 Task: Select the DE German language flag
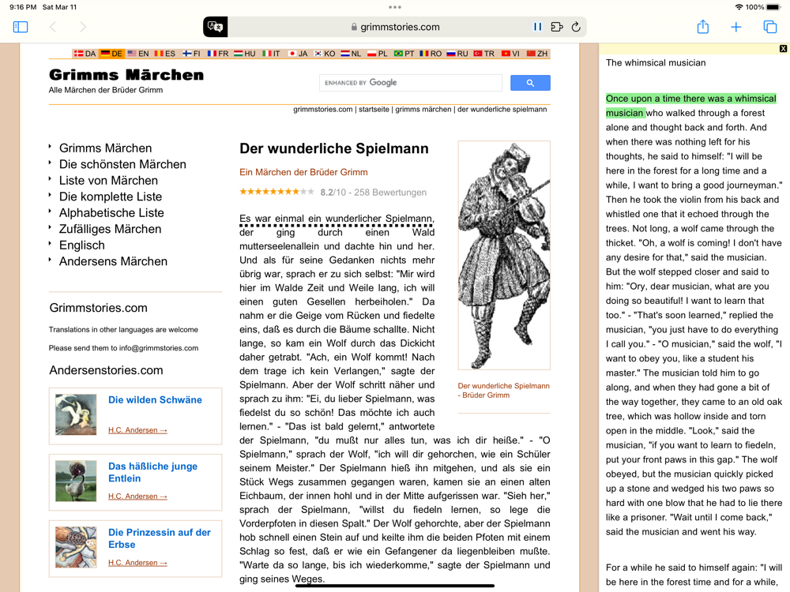coord(111,54)
